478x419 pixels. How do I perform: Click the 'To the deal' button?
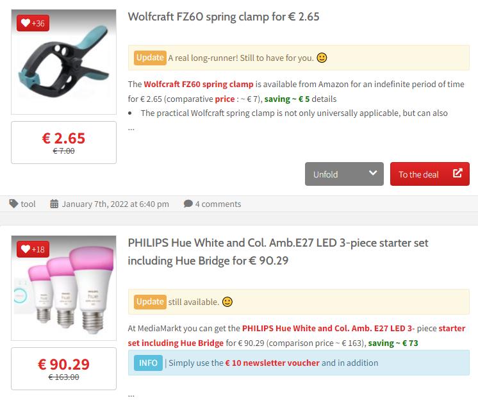430,174
